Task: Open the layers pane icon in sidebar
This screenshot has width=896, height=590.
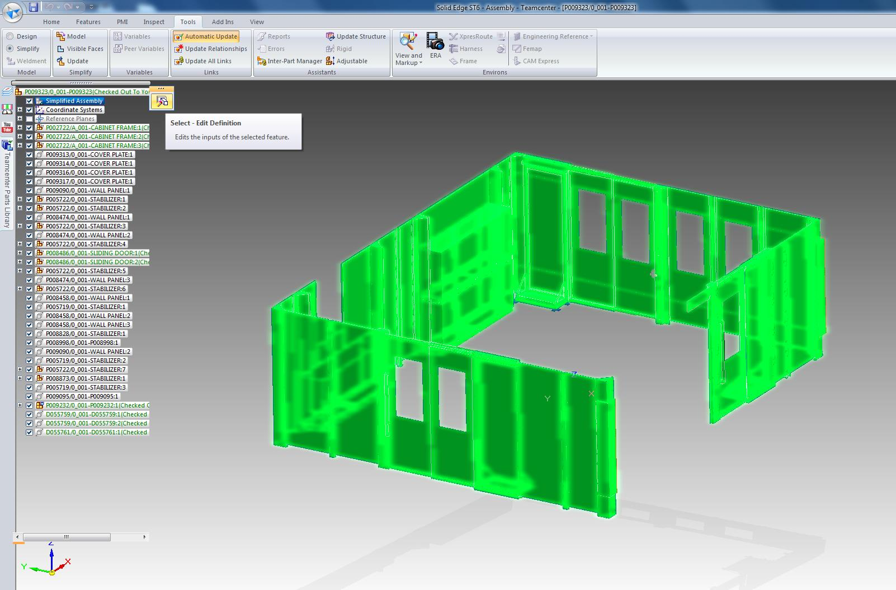Action: pos(7,91)
